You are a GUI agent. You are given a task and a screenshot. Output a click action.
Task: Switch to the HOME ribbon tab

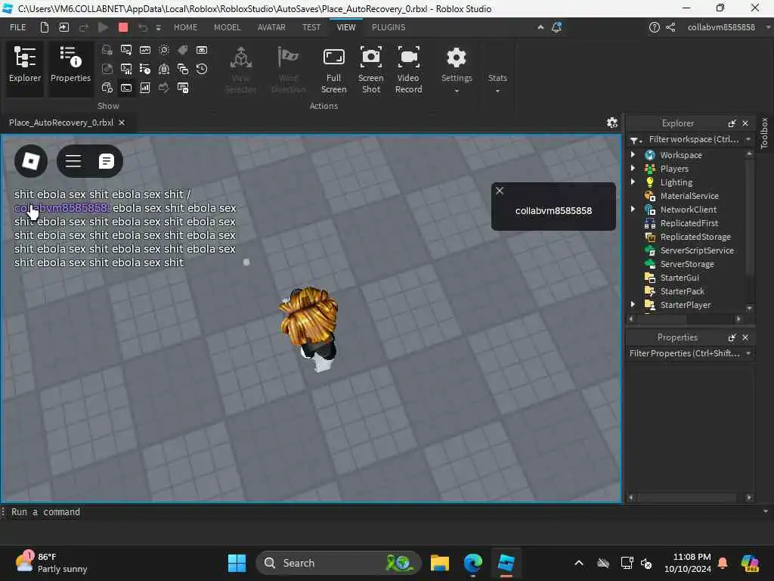coord(186,27)
